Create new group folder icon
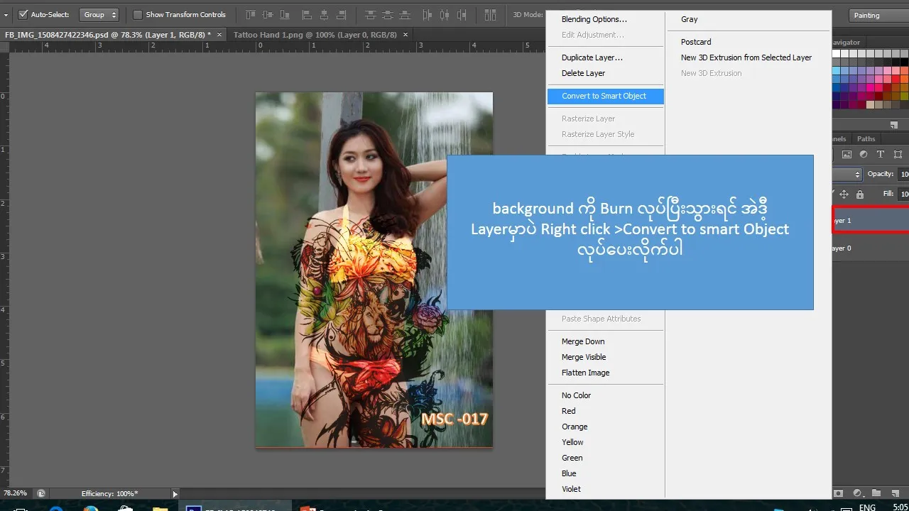The image size is (909, 511). point(876,493)
